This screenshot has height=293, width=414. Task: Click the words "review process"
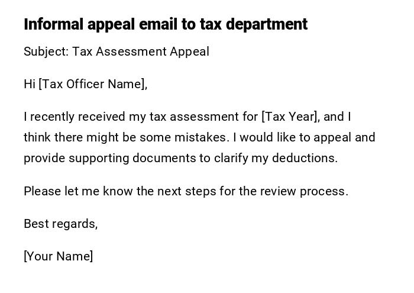point(311,191)
